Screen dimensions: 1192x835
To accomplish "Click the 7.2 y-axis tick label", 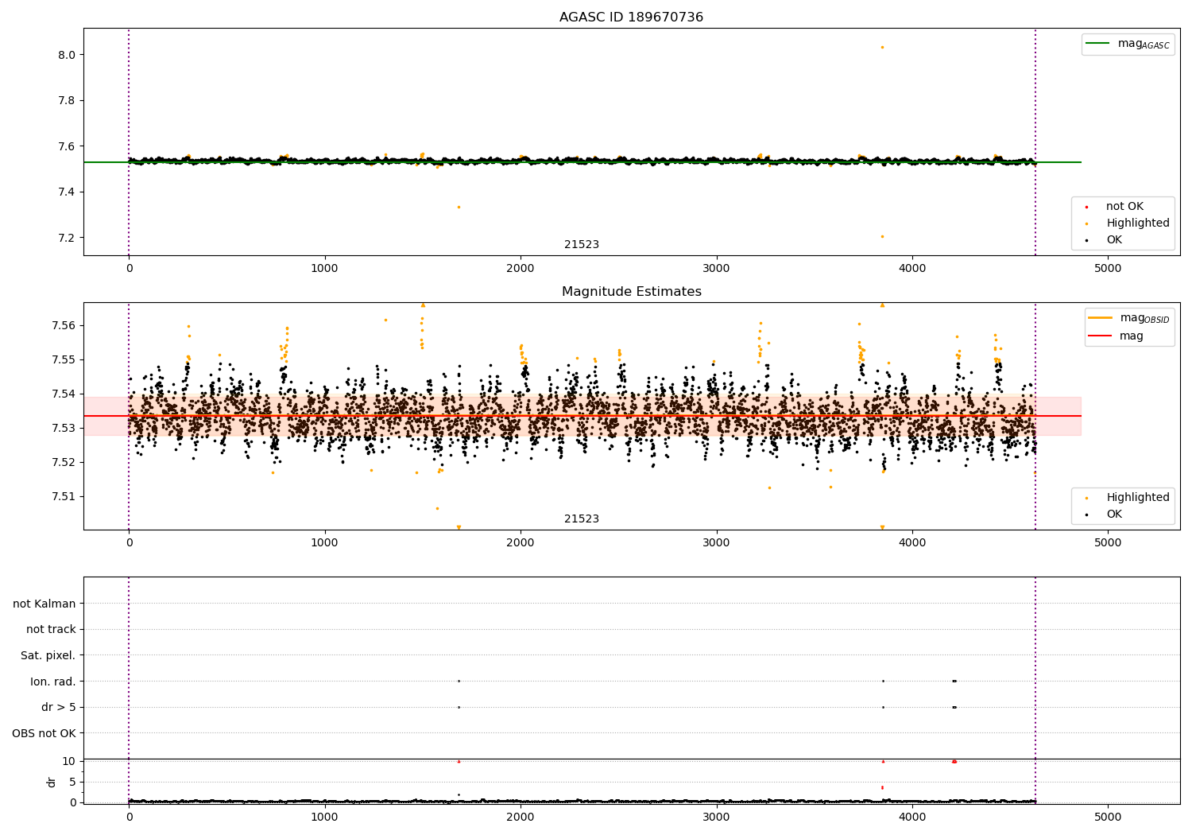I will pyautogui.click(x=68, y=238).
